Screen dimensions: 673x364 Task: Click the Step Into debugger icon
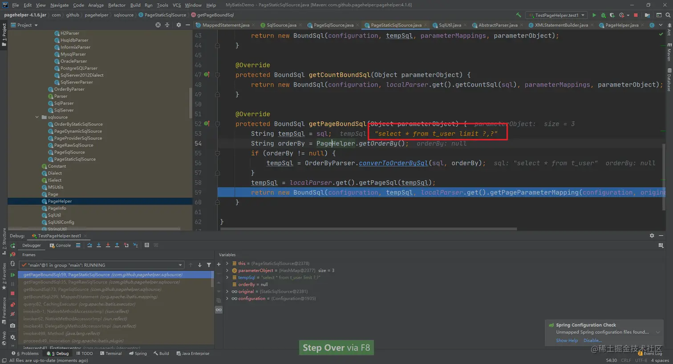(99, 245)
